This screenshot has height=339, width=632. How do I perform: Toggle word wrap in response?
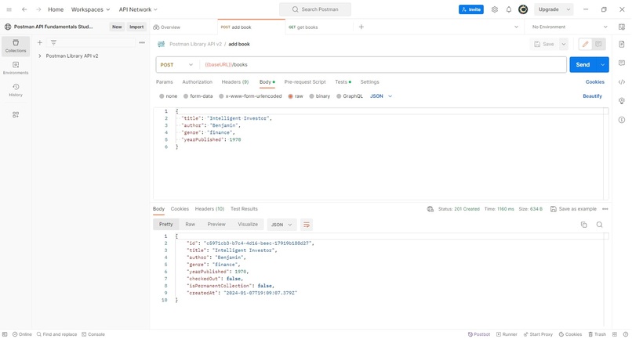[307, 225]
